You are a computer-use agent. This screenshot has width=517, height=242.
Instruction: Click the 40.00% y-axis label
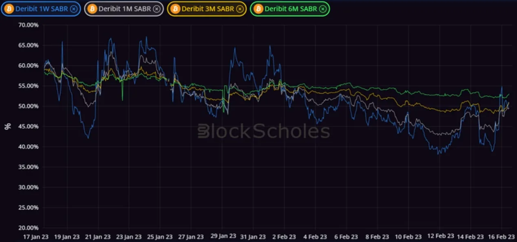pyautogui.click(x=29, y=147)
